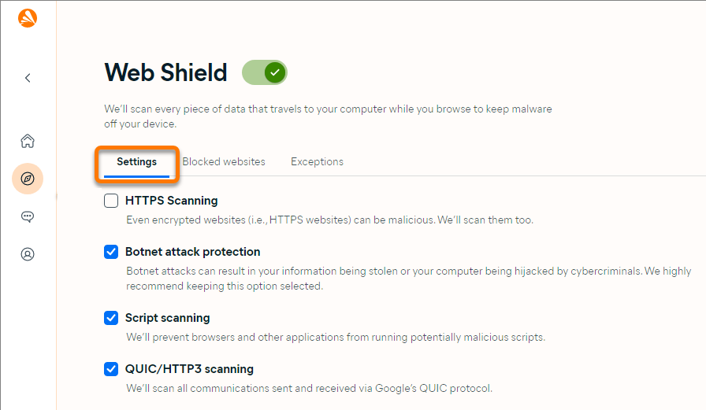The image size is (706, 410).
Task: Disable the Script scanning checkbox
Action: pos(112,318)
